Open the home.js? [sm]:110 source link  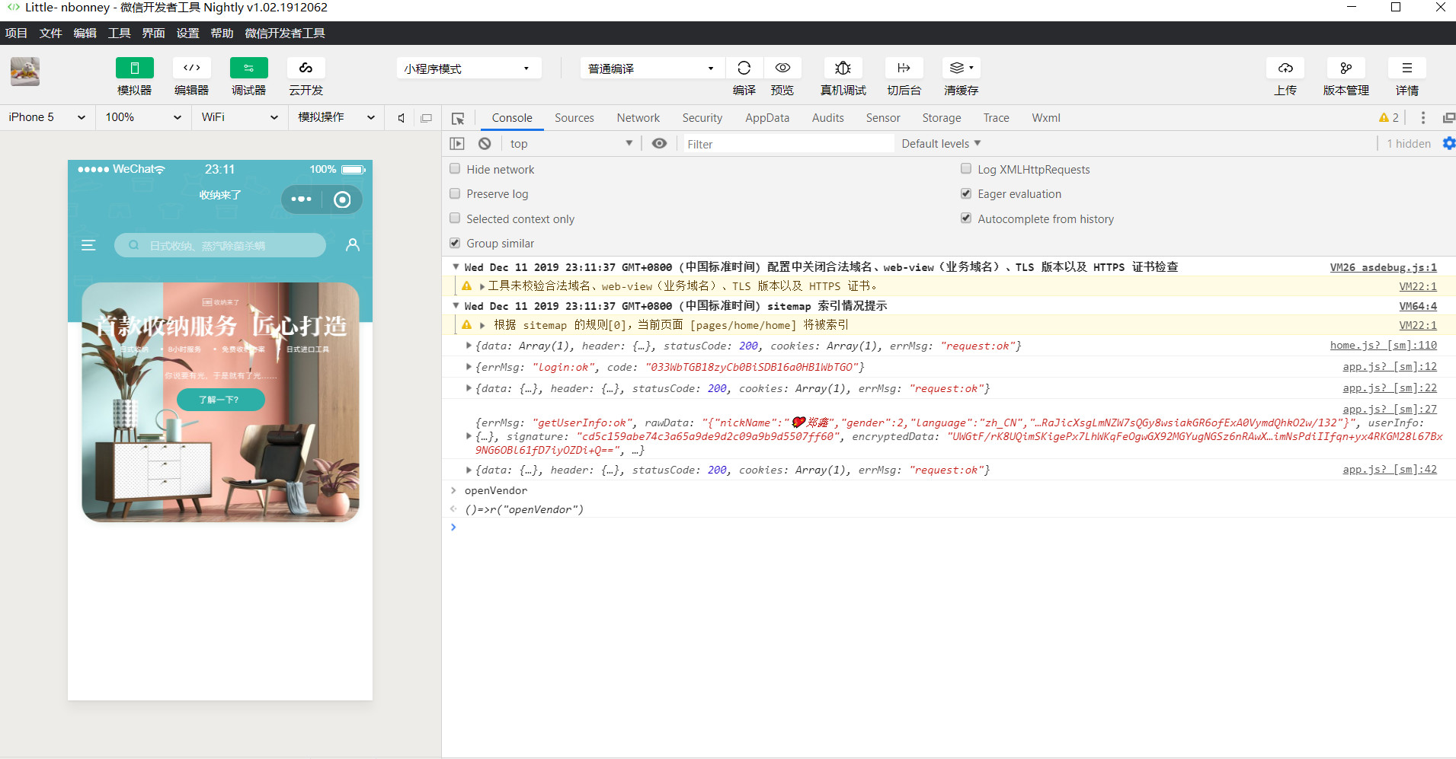pyautogui.click(x=1383, y=346)
